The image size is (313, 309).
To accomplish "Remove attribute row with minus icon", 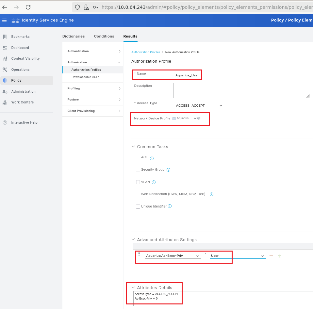I will 271,256.
